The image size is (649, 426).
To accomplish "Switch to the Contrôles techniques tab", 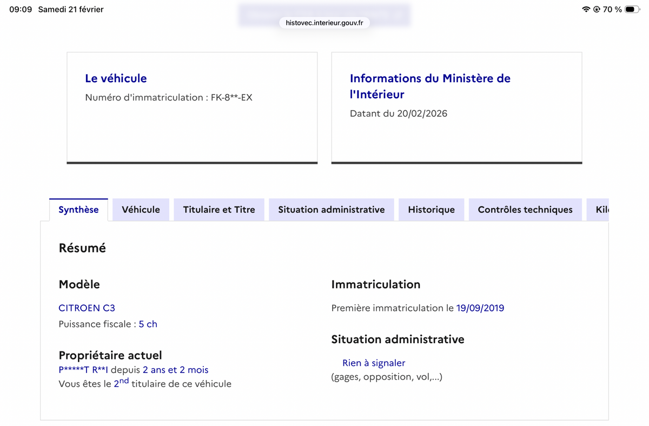I will click(x=525, y=209).
